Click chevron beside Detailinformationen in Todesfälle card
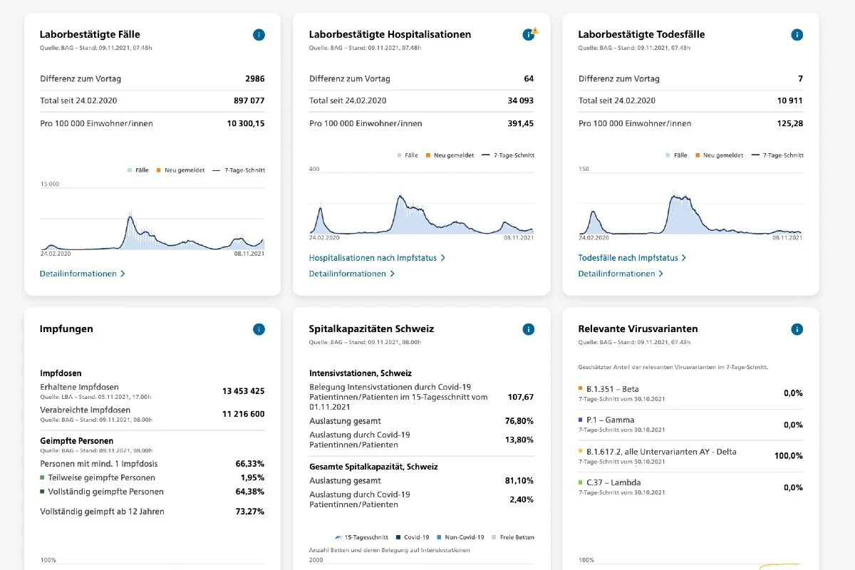Screen dimensions: 855x570 pos(660,274)
